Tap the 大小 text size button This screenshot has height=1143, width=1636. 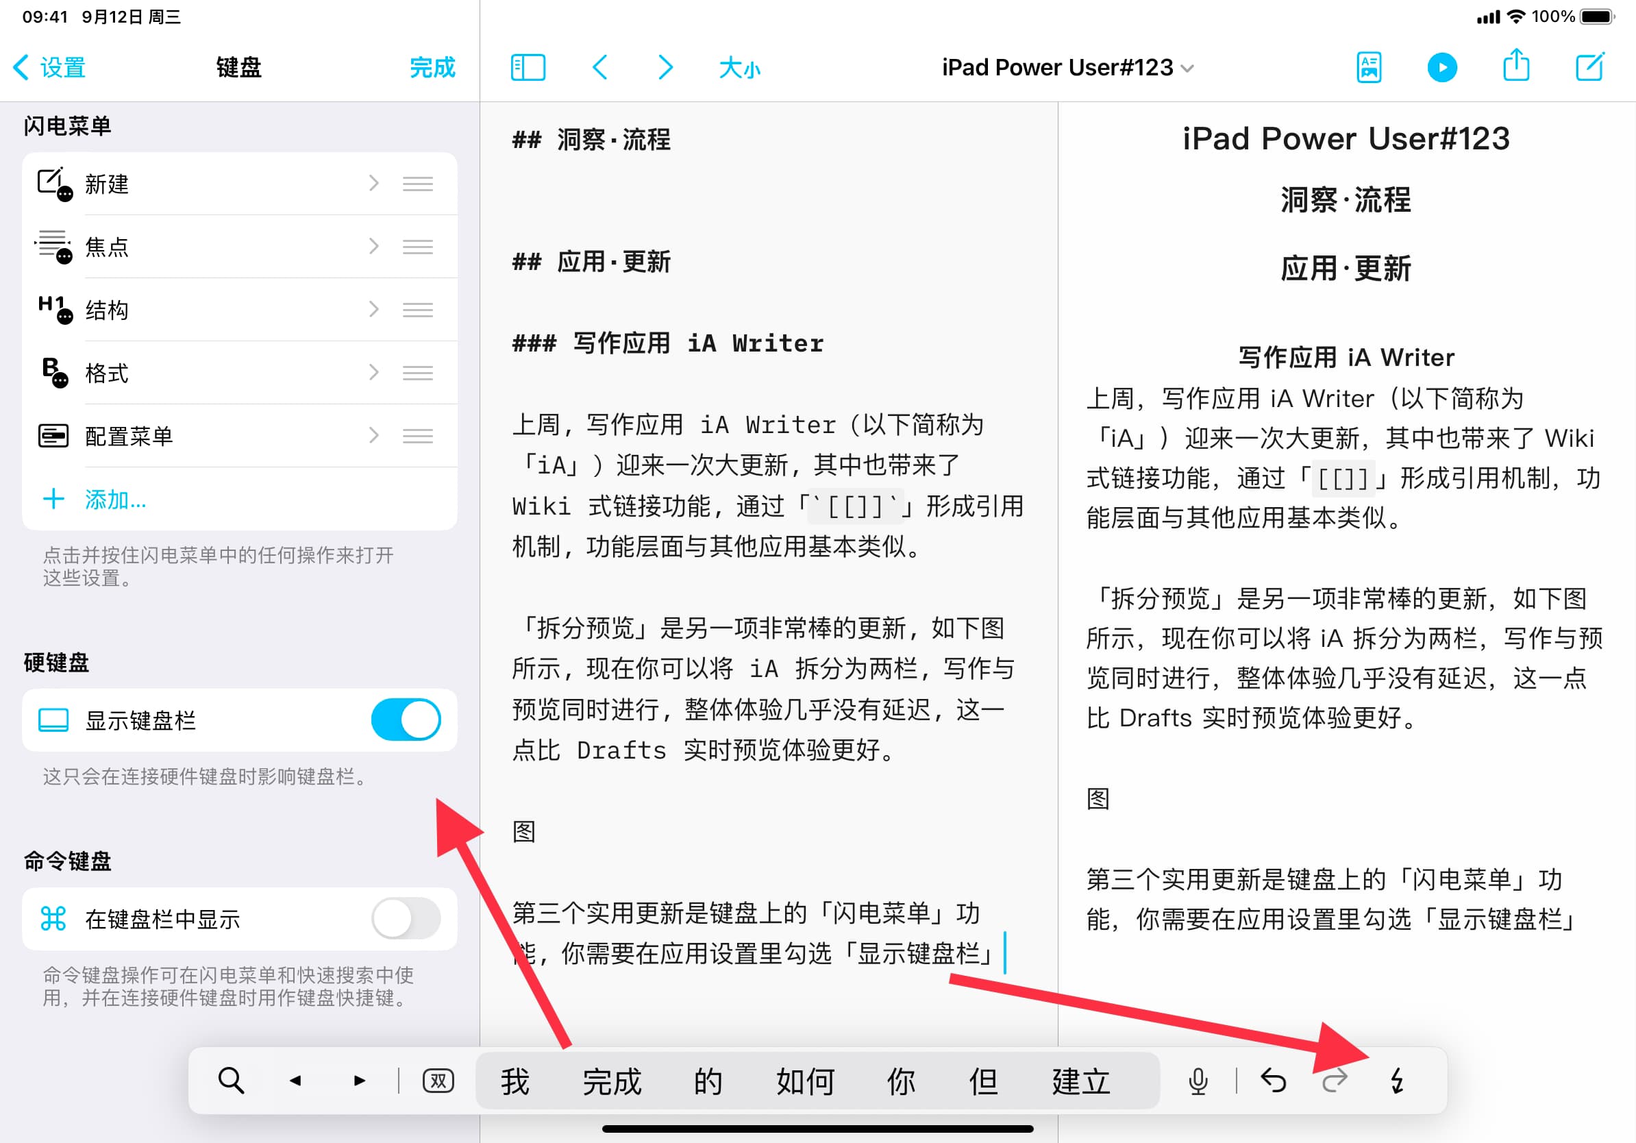(740, 69)
